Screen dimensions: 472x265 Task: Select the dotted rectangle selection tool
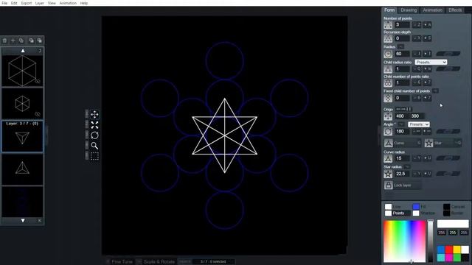coord(94,156)
